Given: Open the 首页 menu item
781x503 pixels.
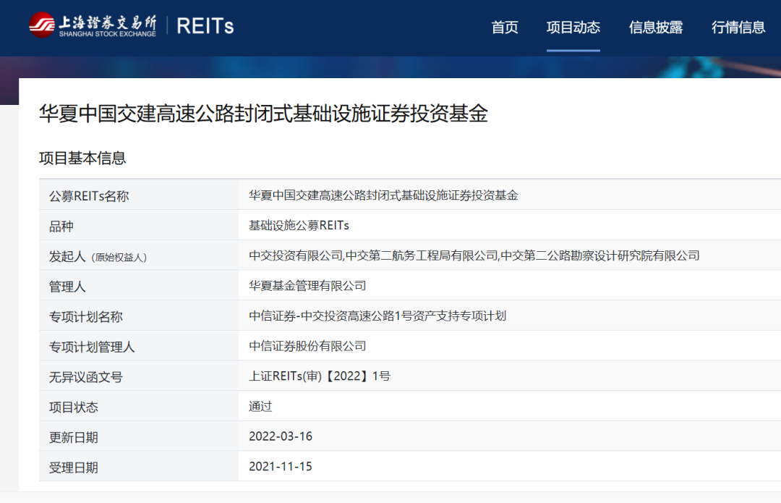Looking at the screenshot, I should (505, 28).
